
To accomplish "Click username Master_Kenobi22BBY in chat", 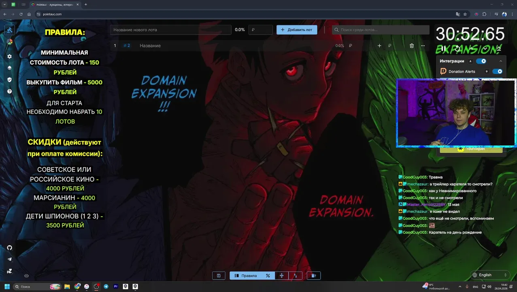I will pos(427,205).
